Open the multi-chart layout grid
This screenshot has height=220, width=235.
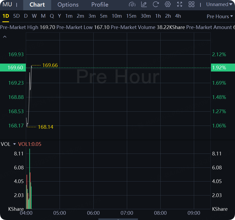[191, 4]
